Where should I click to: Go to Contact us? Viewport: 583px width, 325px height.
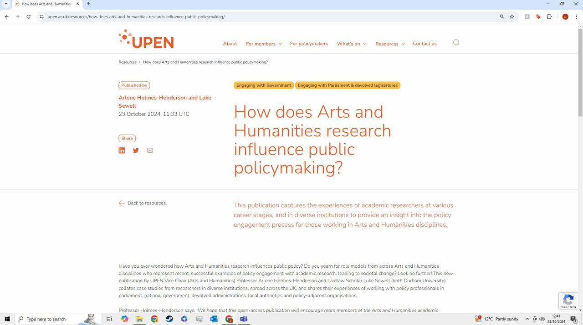pyautogui.click(x=424, y=44)
